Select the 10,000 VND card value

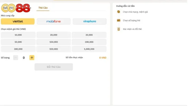(18, 35)
